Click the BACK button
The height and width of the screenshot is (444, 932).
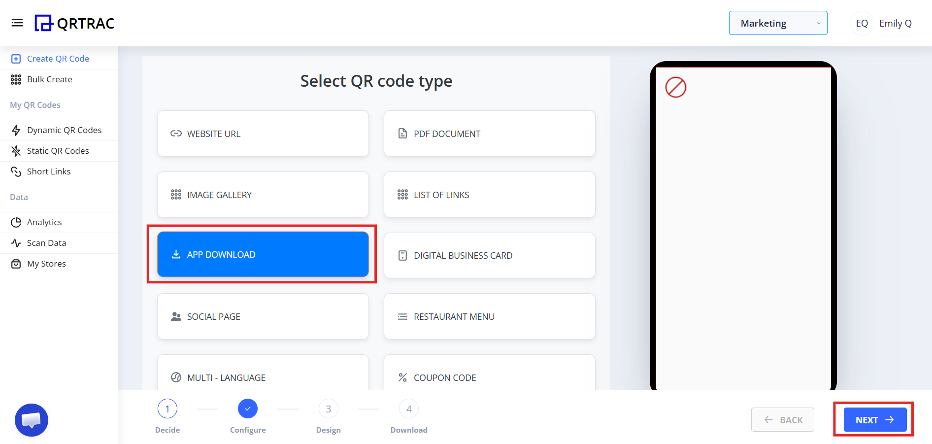coord(782,419)
